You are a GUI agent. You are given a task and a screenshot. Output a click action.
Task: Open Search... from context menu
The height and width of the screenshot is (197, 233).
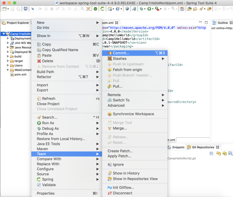[x=67, y=117]
